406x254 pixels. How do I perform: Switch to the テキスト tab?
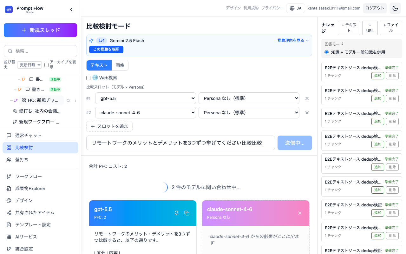[x=99, y=65]
